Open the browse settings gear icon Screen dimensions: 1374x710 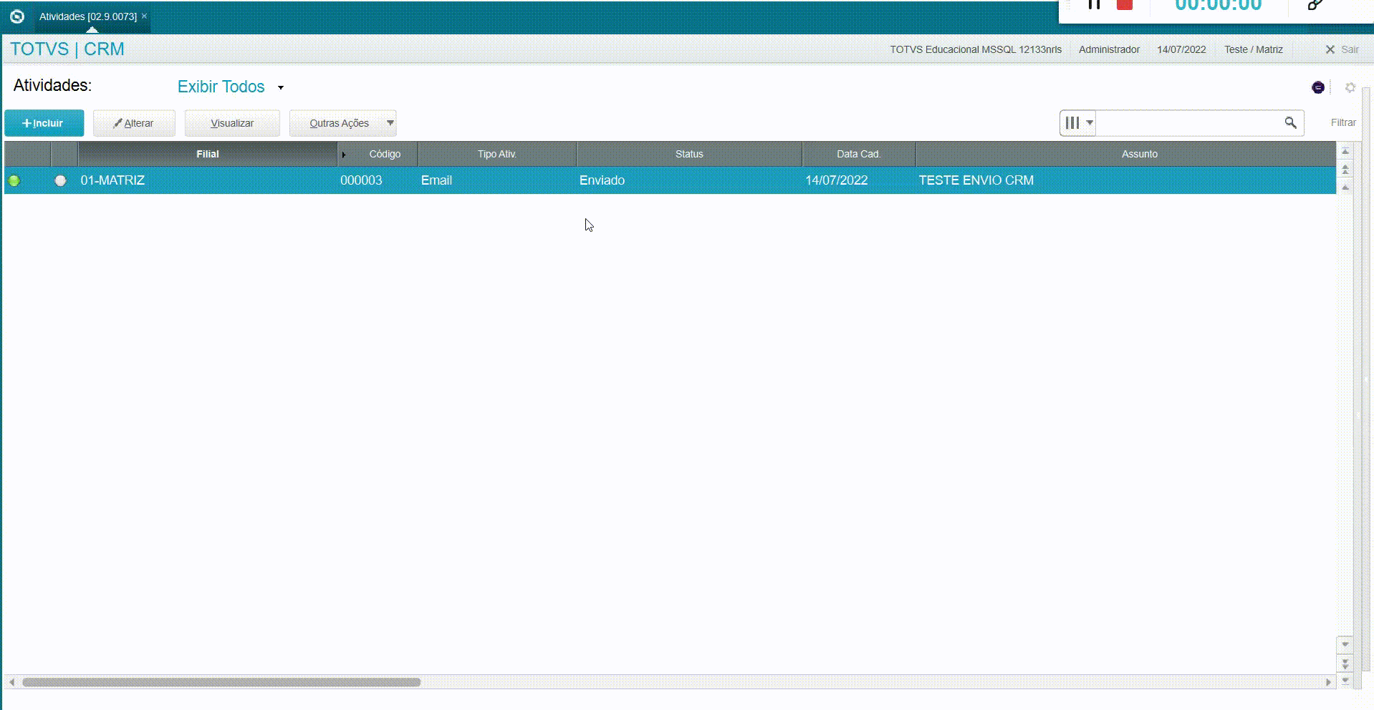coord(1350,87)
